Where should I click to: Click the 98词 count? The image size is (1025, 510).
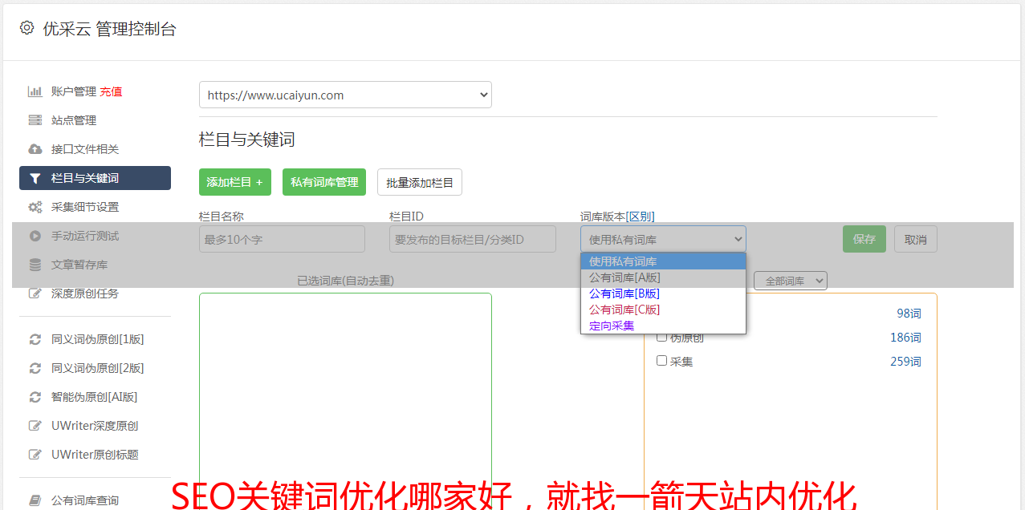coord(909,314)
